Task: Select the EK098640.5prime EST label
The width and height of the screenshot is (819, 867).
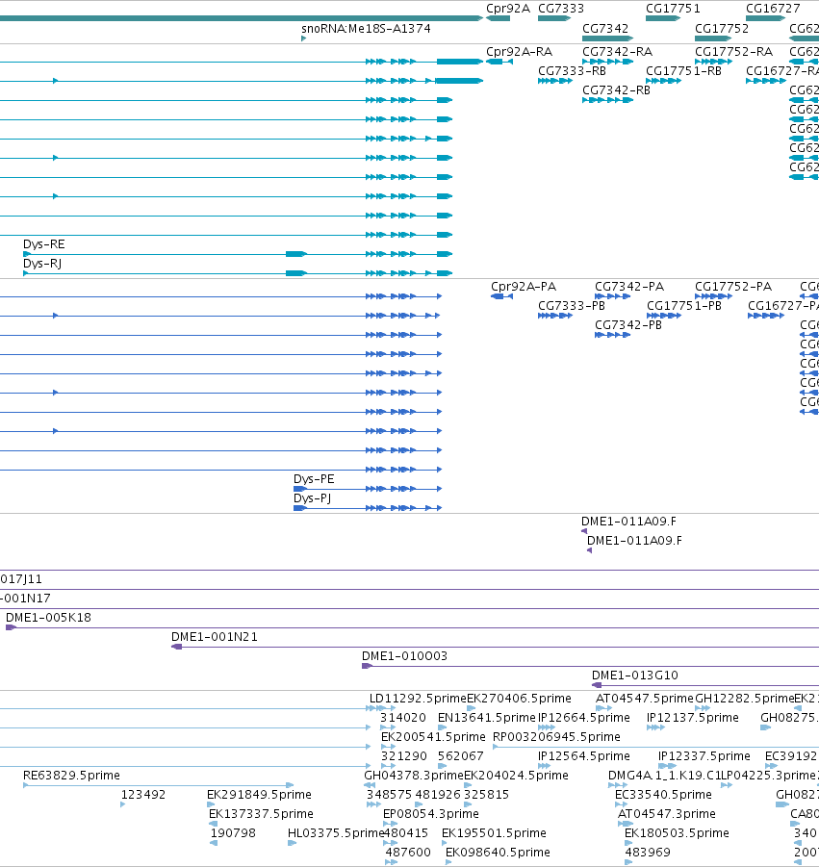Action: coord(498,854)
